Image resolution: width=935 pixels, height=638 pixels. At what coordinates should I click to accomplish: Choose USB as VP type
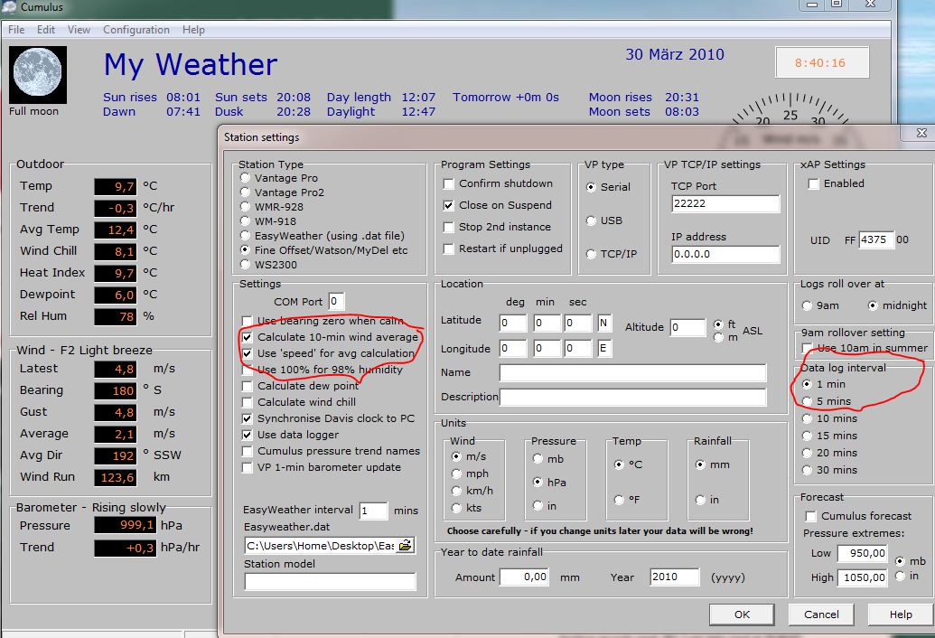[592, 220]
